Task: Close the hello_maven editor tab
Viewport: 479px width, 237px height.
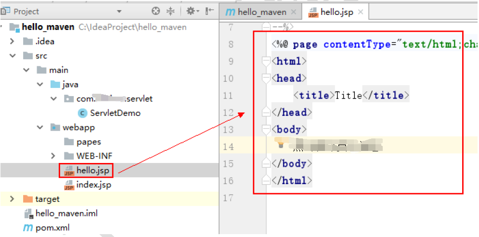Action: (294, 12)
